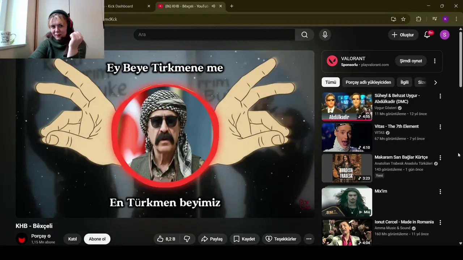Click the Teşekkürler thanks button

281,239
